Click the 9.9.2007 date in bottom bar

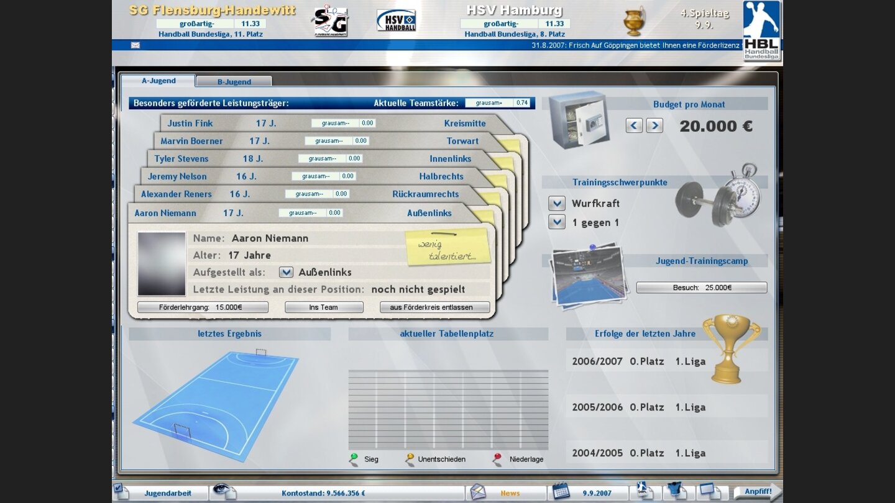point(597,493)
